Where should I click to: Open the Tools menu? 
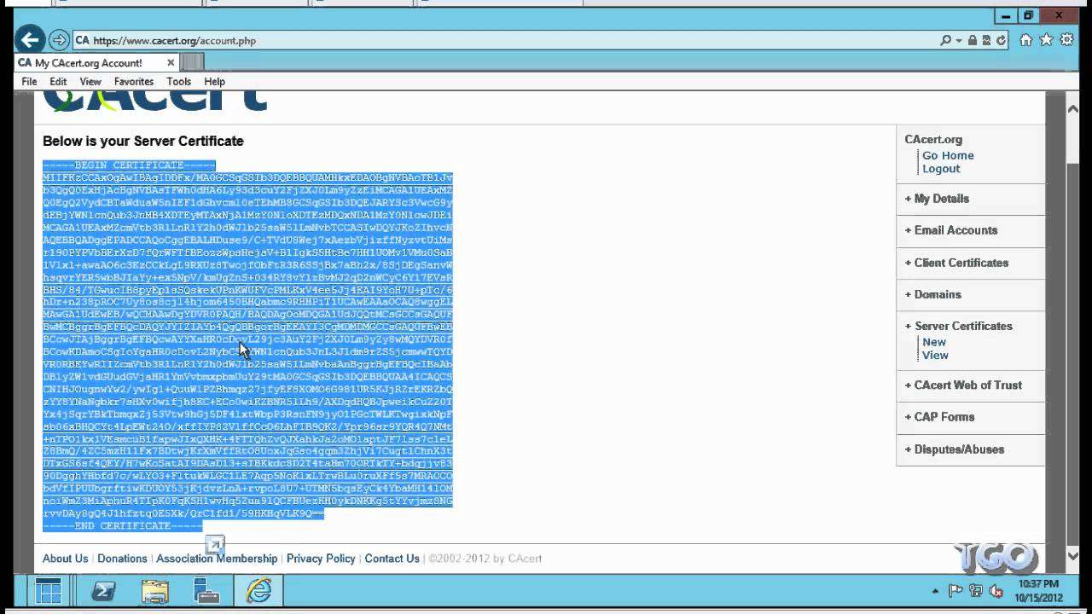[x=179, y=82]
